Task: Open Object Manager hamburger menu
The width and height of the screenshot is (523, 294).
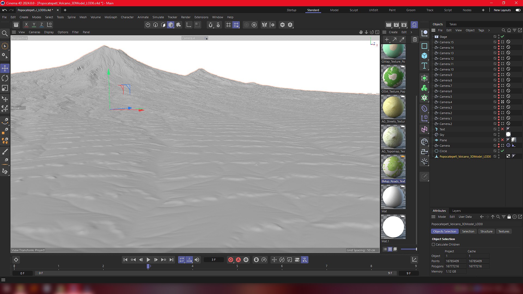Action: click(x=433, y=30)
